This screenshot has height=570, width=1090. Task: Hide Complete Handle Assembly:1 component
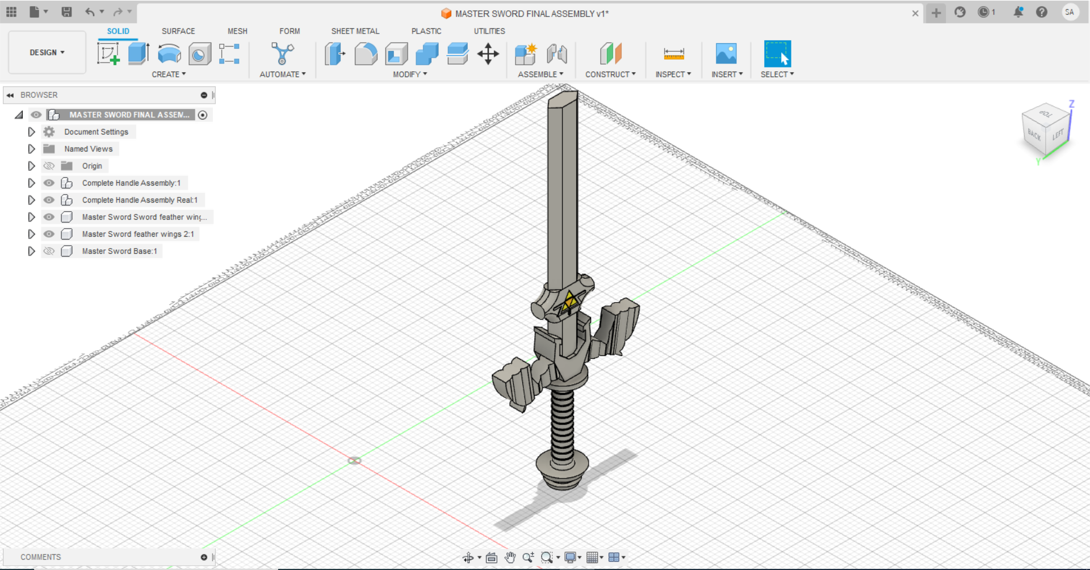pyautogui.click(x=49, y=183)
